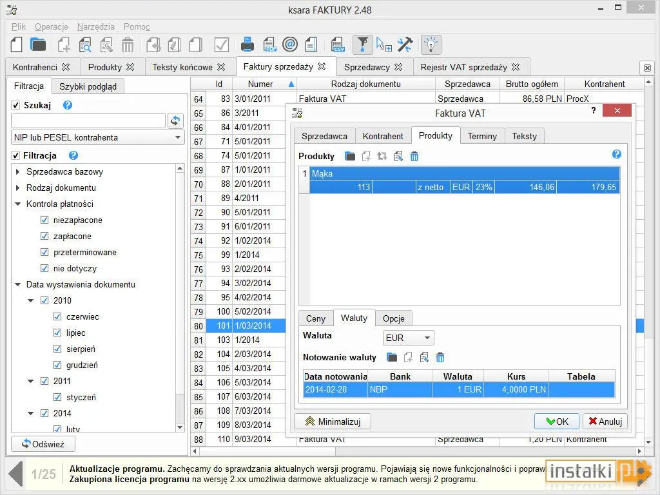Click help icon next to Filtracja heading
The width and height of the screenshot is (660, 495).
click(x=73, y=155)
